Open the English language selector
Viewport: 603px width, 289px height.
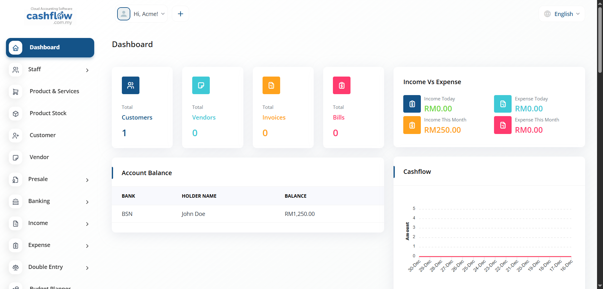point(562,14)
